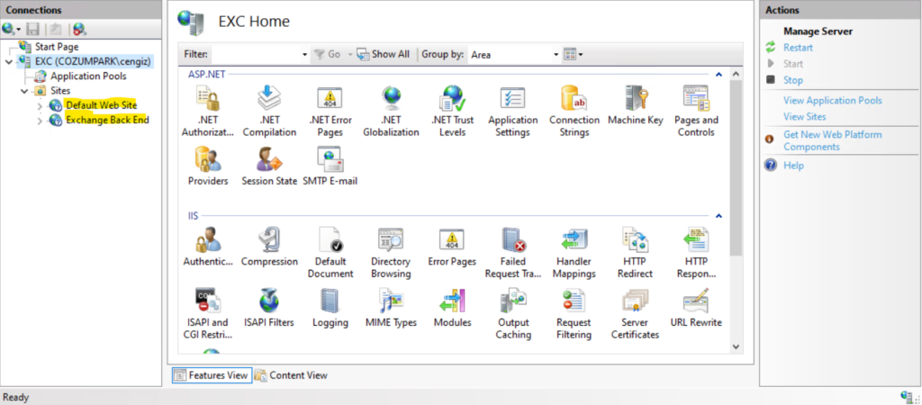Open Directory Browsing feature
922x405 pixels.
391,253
